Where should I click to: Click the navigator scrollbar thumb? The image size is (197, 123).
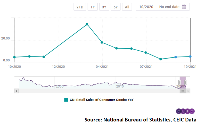tap(183, 91)
